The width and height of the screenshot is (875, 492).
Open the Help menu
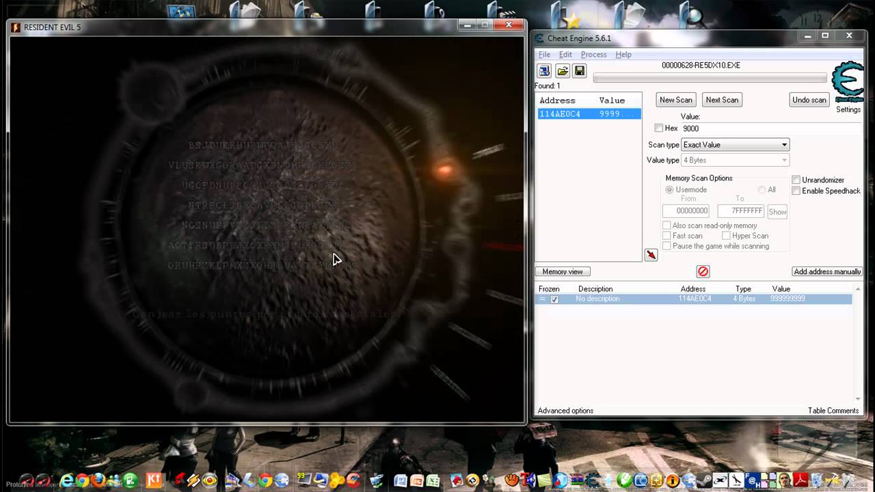[x=623, y=55]
